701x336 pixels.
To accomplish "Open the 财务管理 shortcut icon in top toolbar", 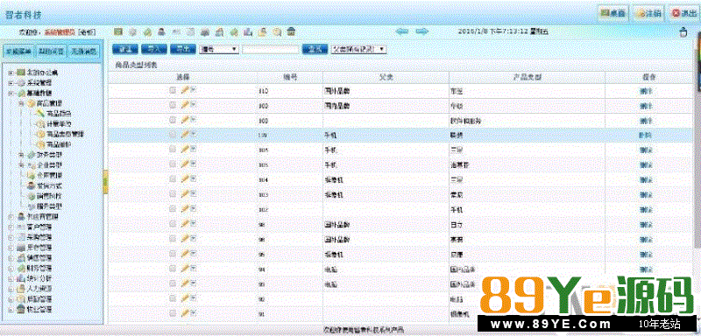I will 234,31.
